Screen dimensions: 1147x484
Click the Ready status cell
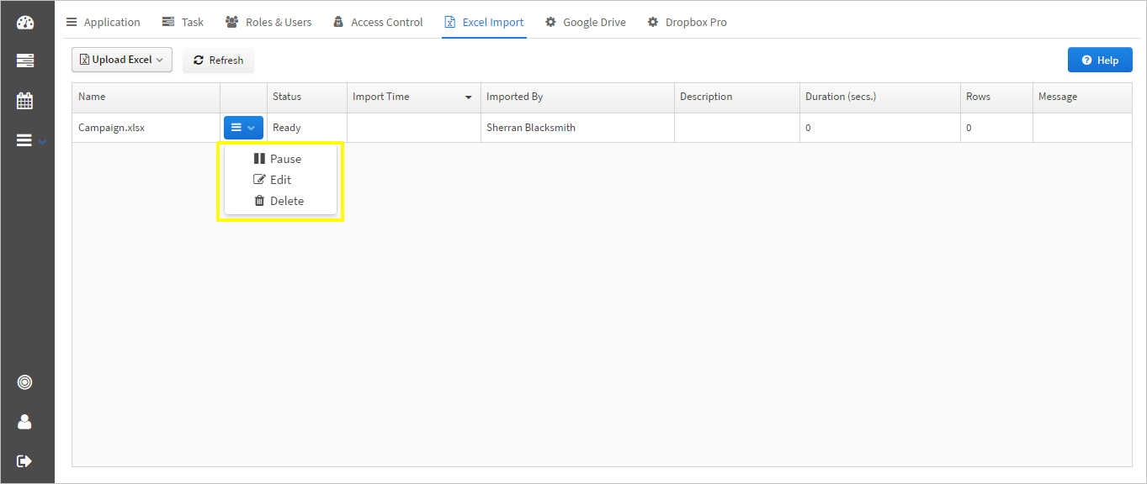pos(306,128)
